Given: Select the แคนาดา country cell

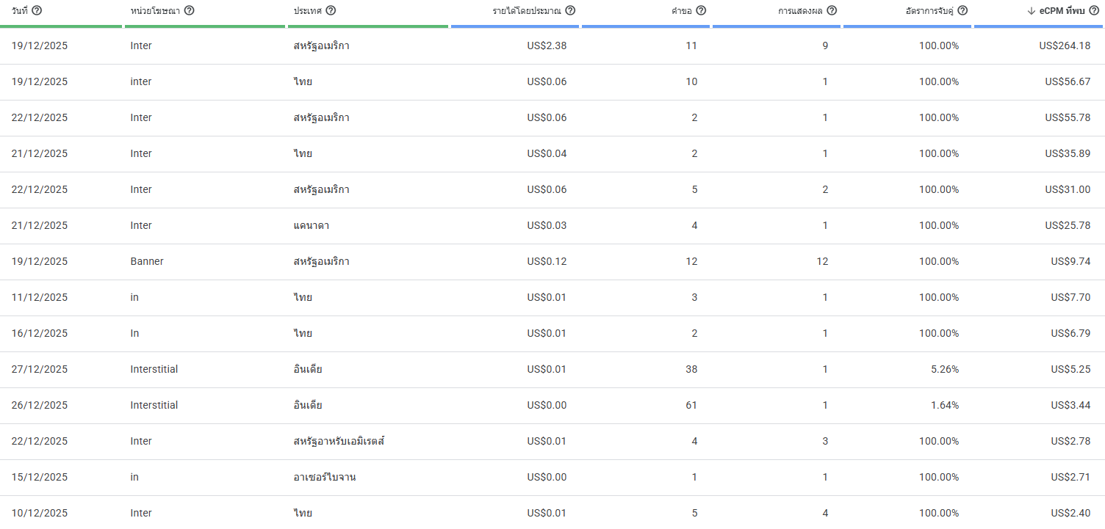Looking at the screenshot, I should [311, 225].
